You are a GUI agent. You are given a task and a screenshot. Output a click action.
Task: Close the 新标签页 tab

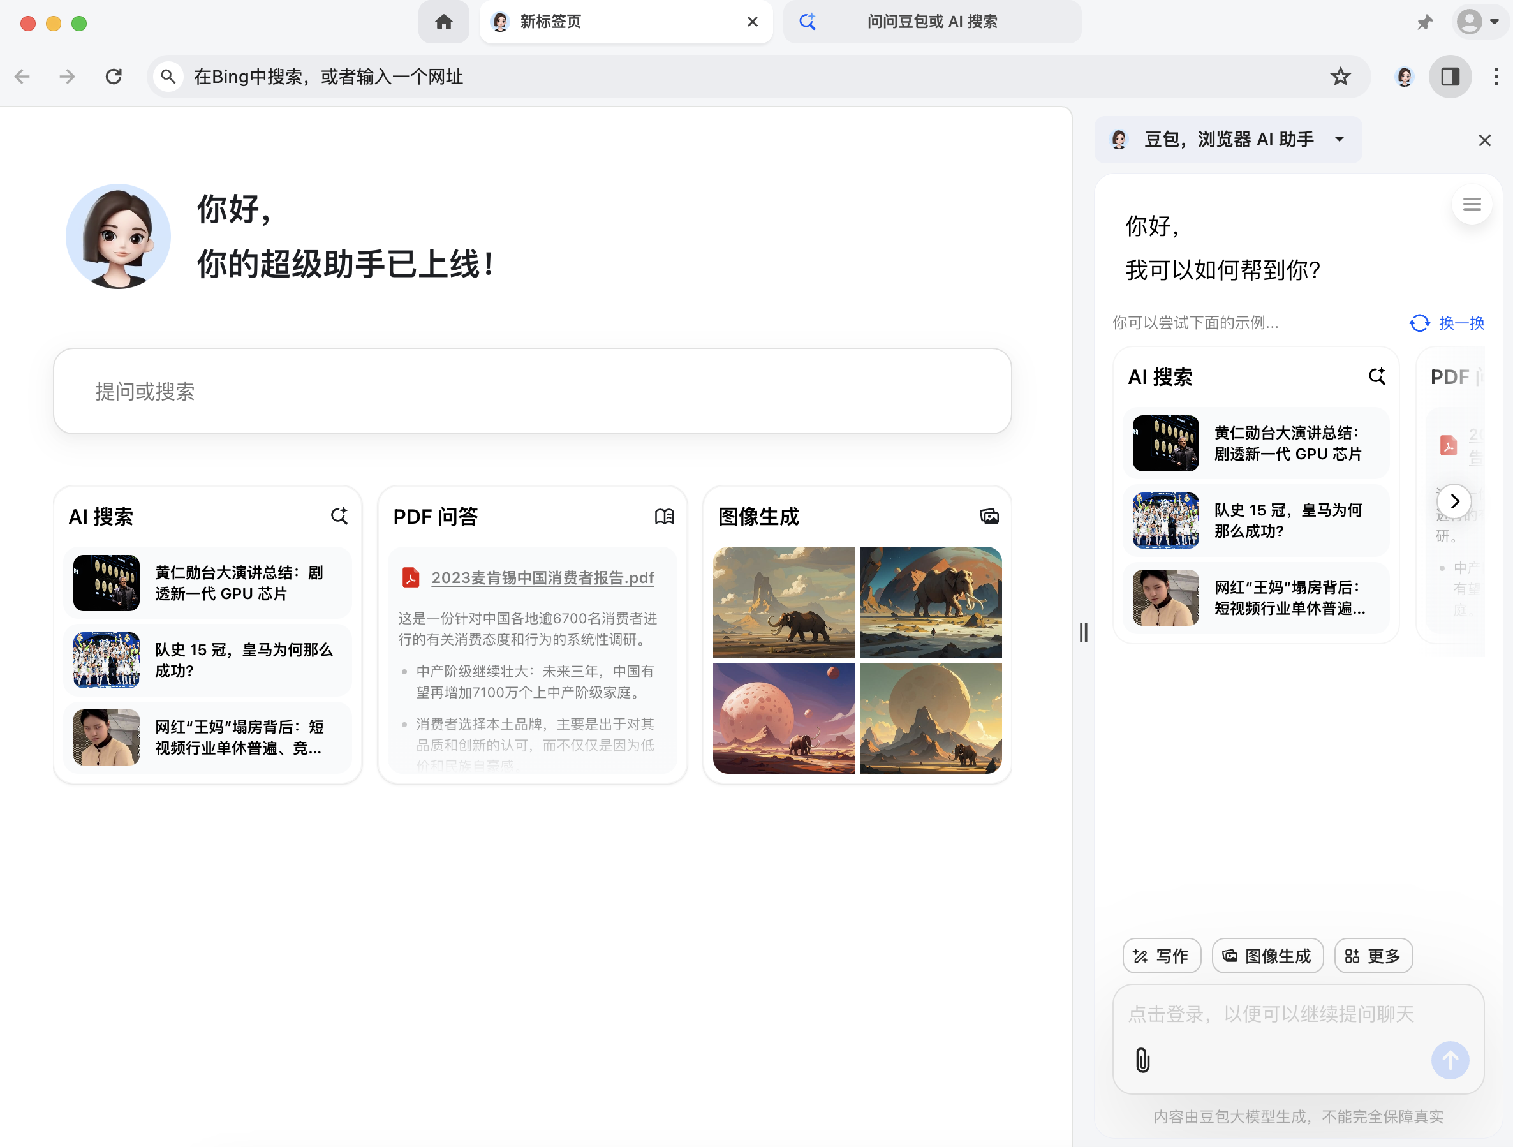coord(753,22)
